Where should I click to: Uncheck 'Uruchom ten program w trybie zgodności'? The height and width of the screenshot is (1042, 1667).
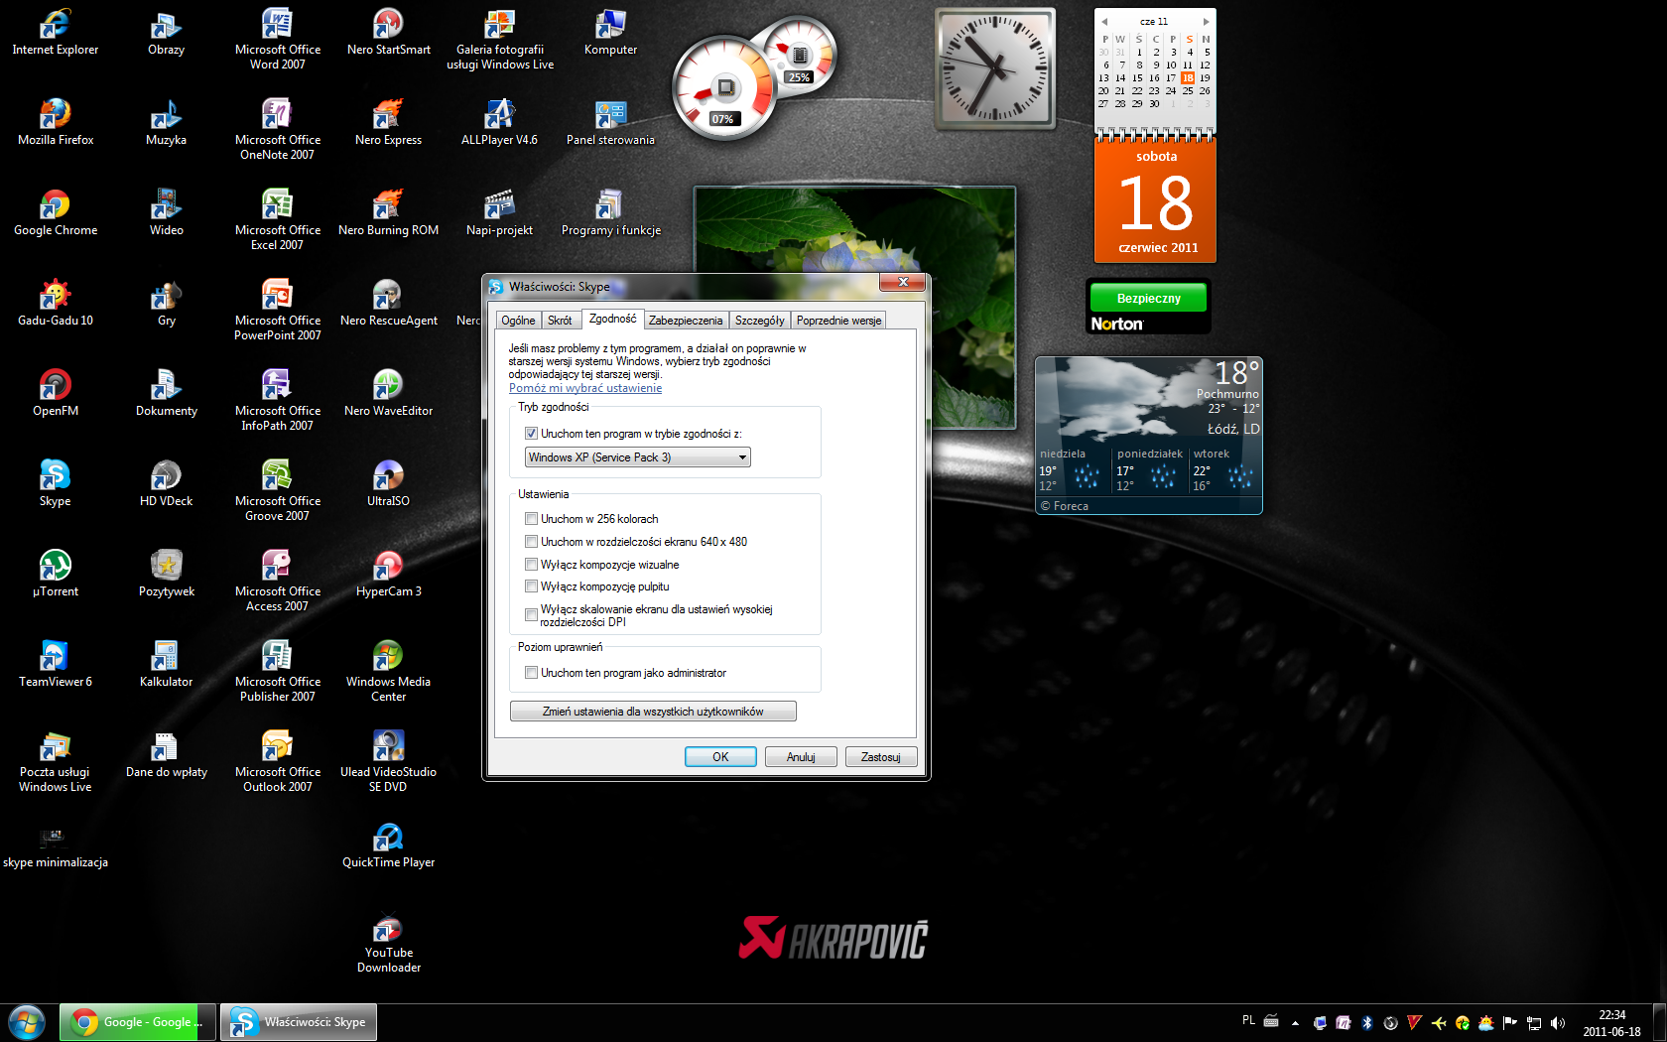pyautogui.click(x=532, y=434)
